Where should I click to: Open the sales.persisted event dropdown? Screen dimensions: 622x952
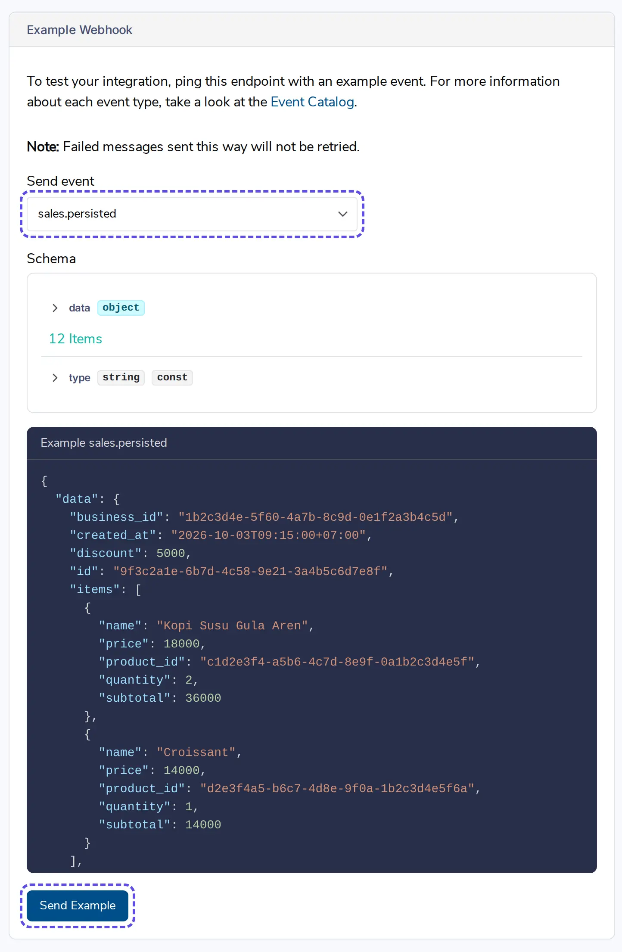point(192,214)
